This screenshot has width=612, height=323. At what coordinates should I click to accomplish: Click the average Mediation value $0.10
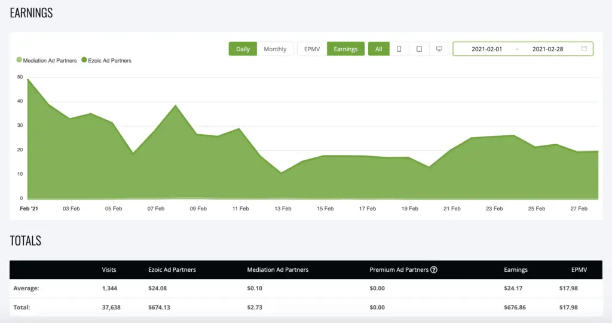tap(255, 288)
